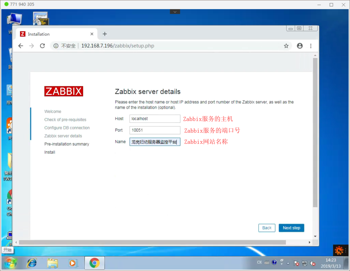Click Check of pre-requisites step
Screen dimensions: 350x271
pos(65,120)
